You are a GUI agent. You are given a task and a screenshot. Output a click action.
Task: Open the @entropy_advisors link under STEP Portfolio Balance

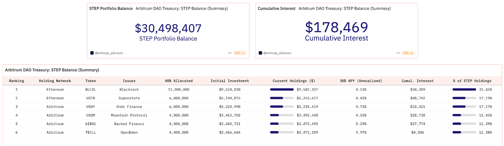[x=109, y=53]
